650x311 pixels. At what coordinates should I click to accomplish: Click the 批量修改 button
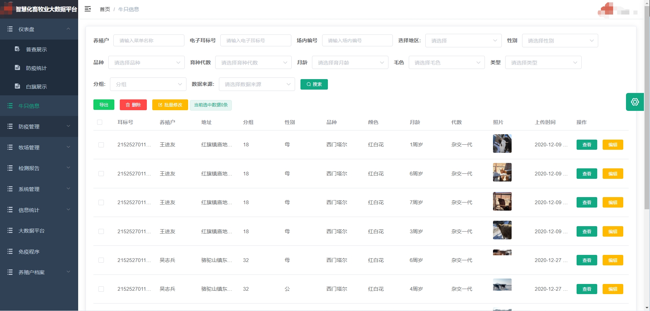(x=170, y=105)
